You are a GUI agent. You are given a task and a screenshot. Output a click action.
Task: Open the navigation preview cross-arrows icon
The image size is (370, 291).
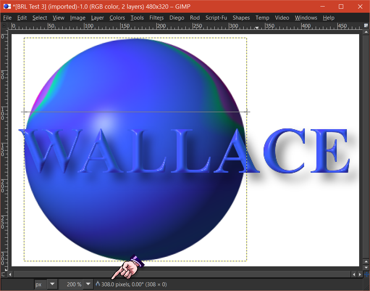coord(366,274)
